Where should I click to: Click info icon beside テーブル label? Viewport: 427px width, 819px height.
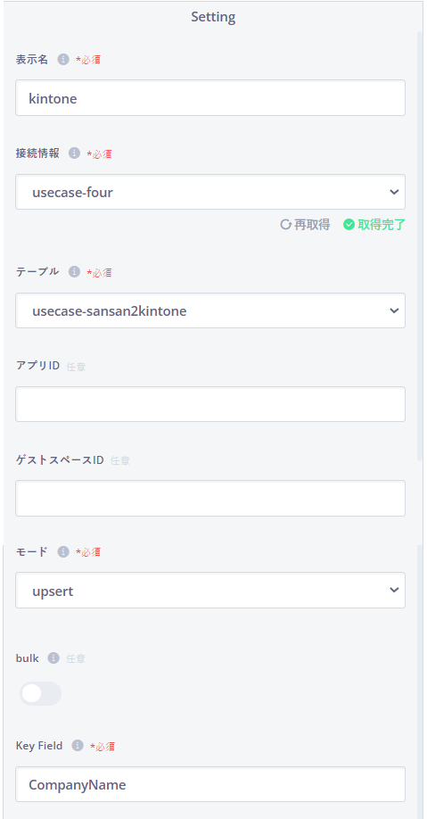(74, 272)
